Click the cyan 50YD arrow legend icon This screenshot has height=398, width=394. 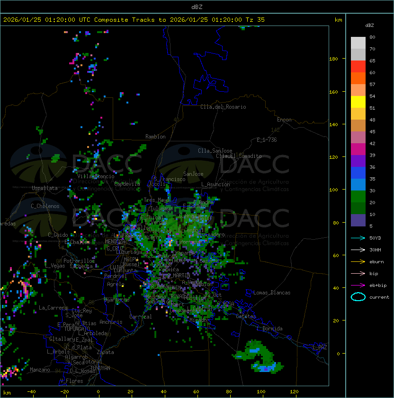358,238
